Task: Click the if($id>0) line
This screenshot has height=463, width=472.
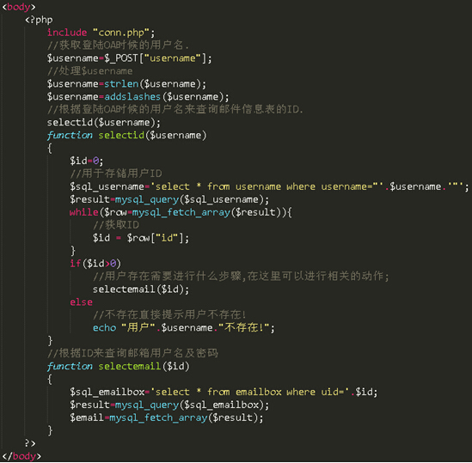Action: (95, 264)
